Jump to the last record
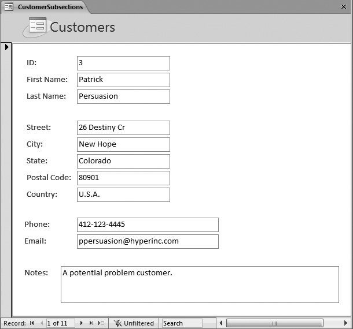 pyautogui.click(x=91, y=323)
